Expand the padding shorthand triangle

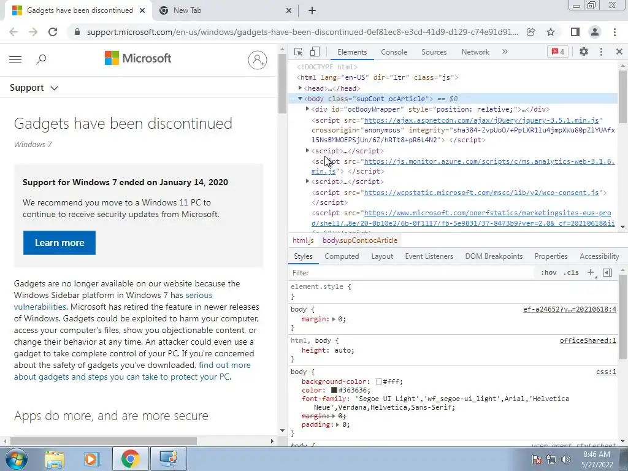(x=338, y=424)
